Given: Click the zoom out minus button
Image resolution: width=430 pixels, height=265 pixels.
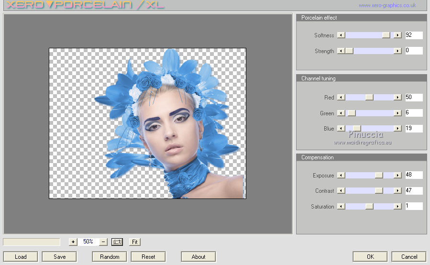Looking at the screenshot, I should point(104,242).
